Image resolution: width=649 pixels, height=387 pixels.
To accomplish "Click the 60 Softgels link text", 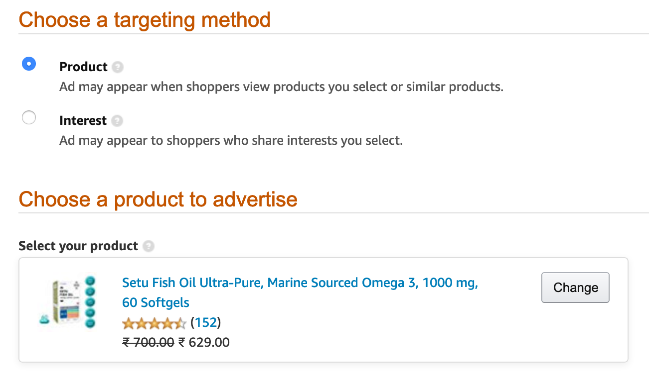I will click(x=155, y=302).
